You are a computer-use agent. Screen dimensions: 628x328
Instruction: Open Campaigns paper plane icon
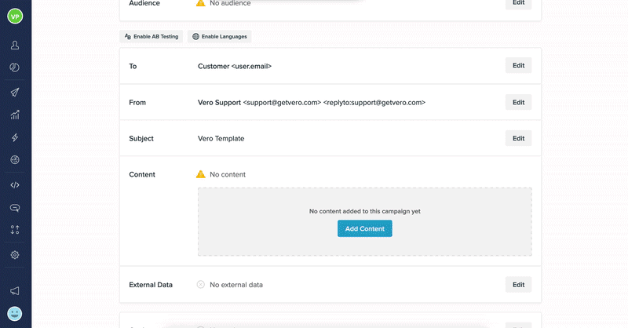(15, 92)
